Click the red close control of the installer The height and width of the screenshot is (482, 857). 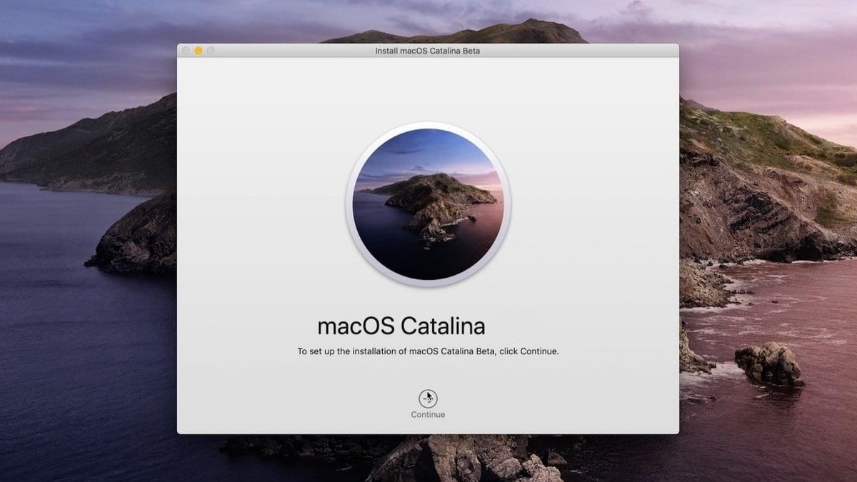(186, 51)
